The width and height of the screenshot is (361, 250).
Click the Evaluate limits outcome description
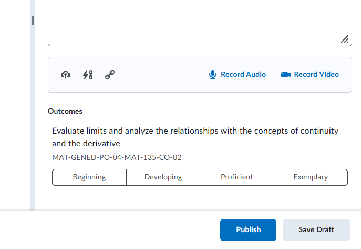(x=195, y=137)
